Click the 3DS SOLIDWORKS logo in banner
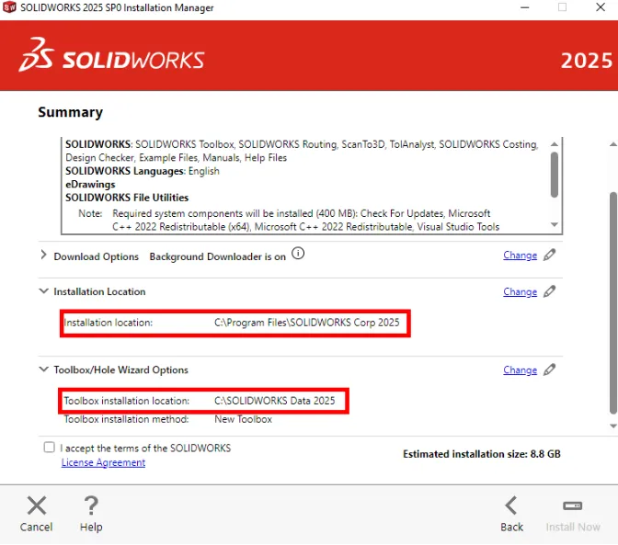 (x=111, y=55)
